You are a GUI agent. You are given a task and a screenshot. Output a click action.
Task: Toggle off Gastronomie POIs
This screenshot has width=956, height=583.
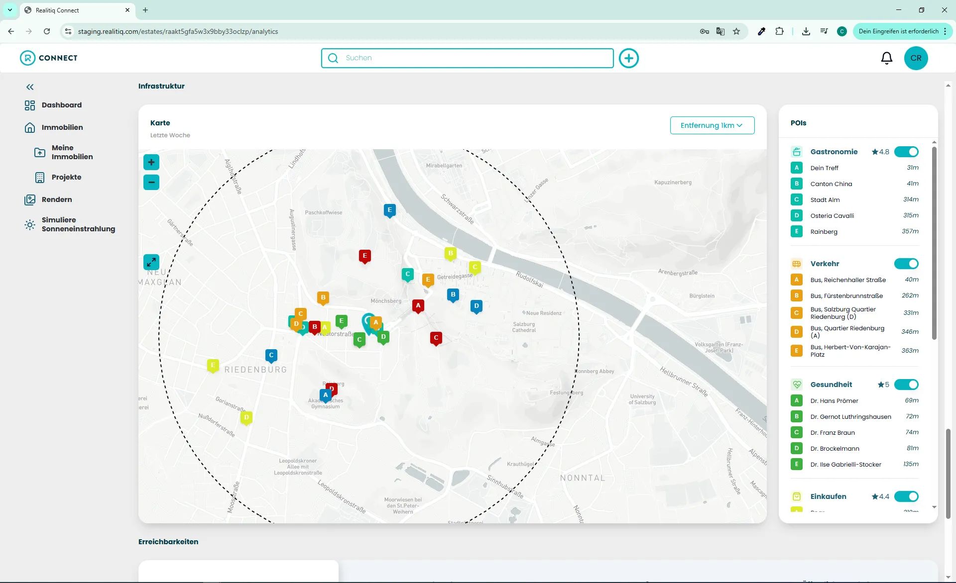(x=906, y=152)
